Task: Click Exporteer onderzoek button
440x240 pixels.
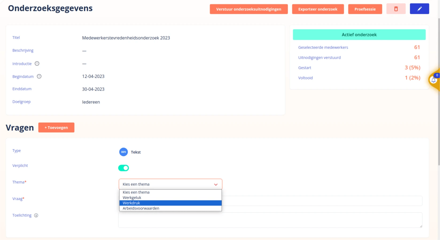Action: click(318, 9)
